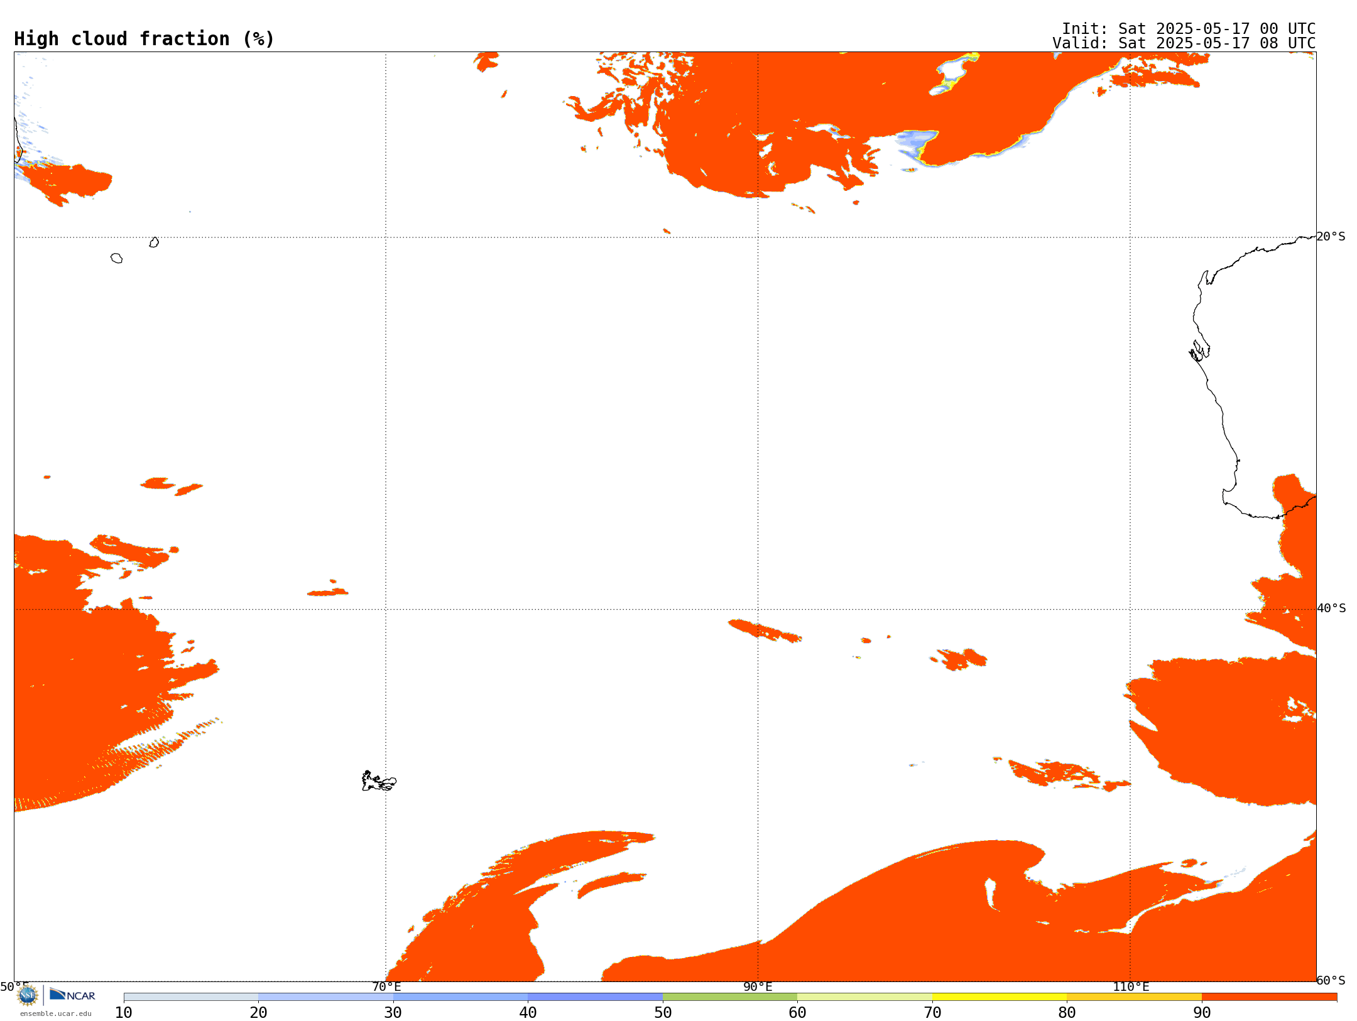Viewport: 1357px width, 1021px height.
Task: Click the 110°E longitude label
Action: (x=1131, y=987)
